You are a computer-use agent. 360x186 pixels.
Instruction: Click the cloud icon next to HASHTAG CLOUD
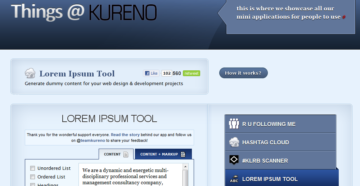point(234,142)
